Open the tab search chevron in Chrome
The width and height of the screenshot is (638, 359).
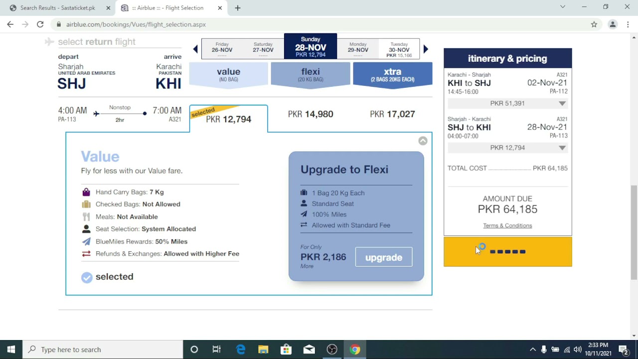tap(563, 7)
